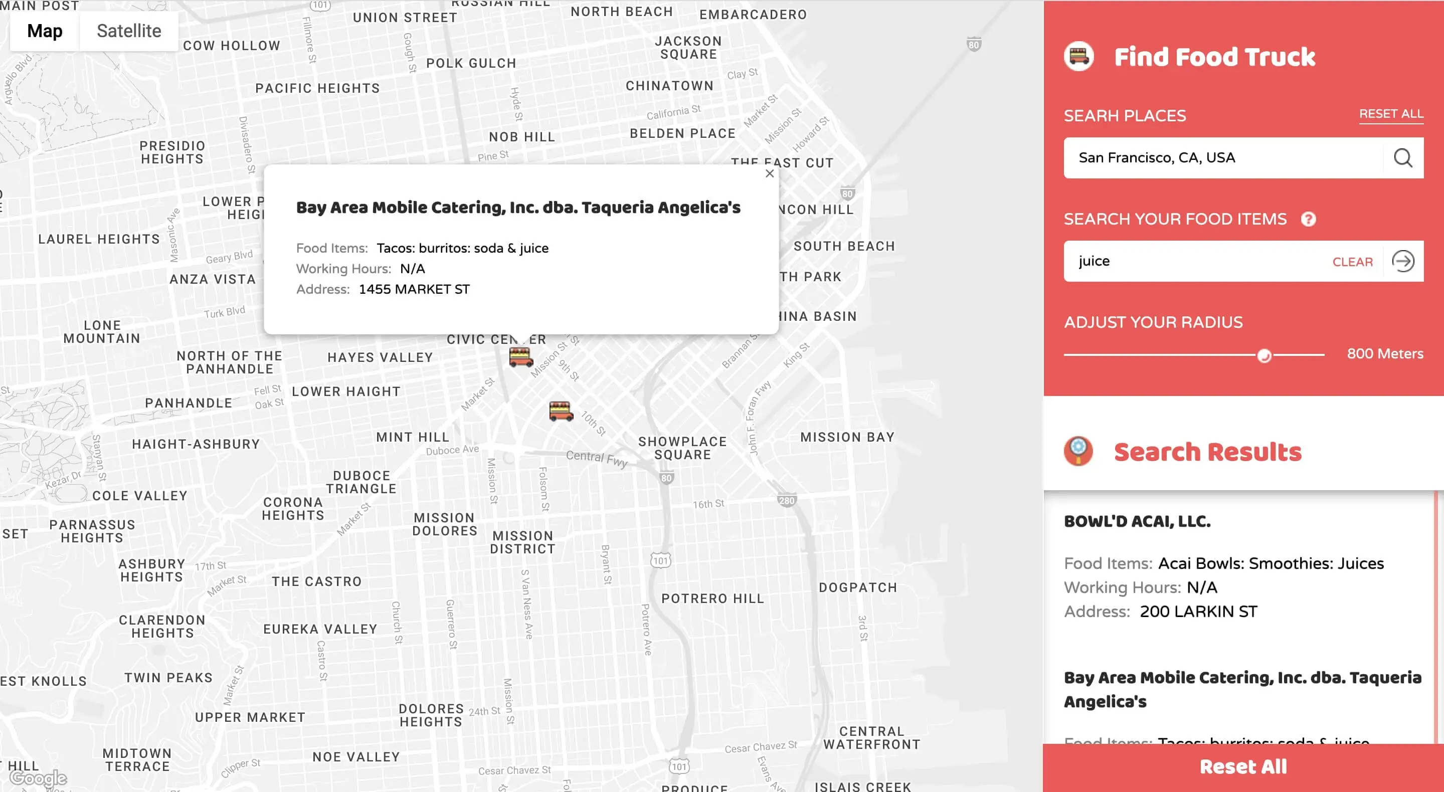Click the PACIFIC HEIGHTS map label
The height and width of the screenshot is (792, 1444).
[317, 88]
